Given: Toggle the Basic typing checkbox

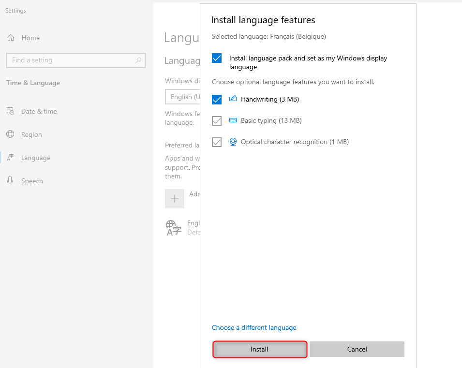Looking at the screenshot, I should pyautogui.click(x=217, y=121).
